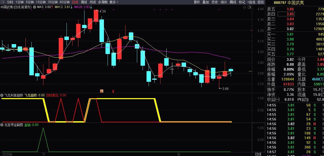This screenshot has height=156, width=324.
Task: Click the 标记 mark button
Action: (242, 2)
